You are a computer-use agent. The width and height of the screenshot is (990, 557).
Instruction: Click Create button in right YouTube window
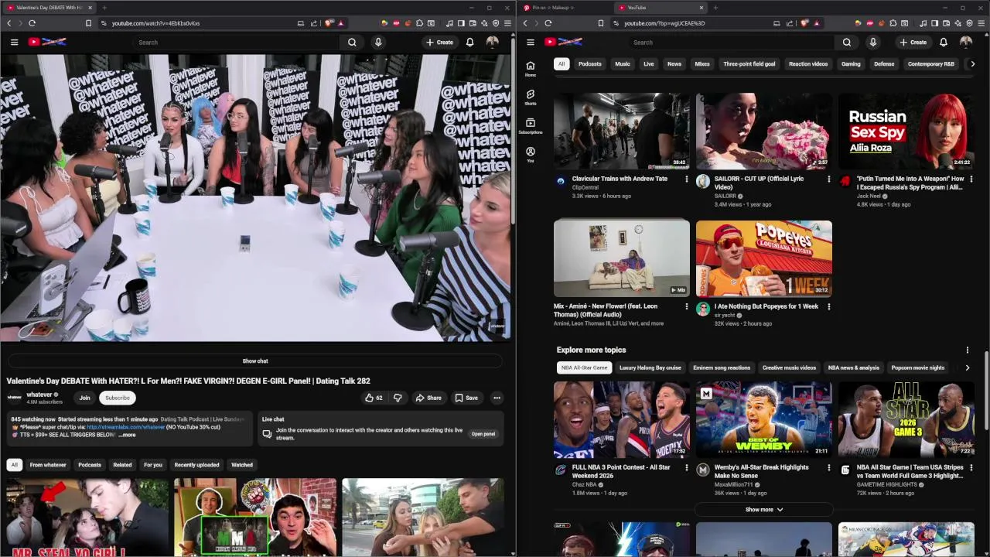coord(913,42)
